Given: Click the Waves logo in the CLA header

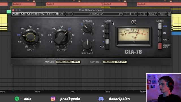Looking at the screenshot, I should point(14,14).
